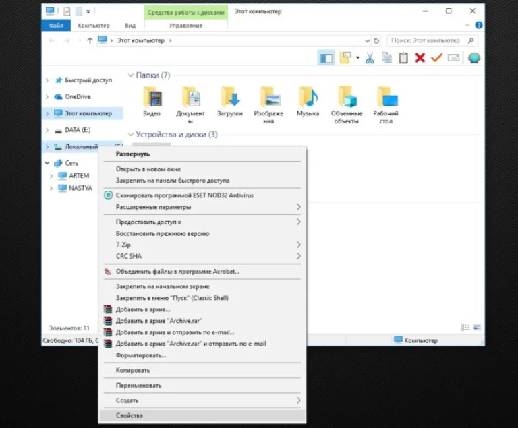Switch to details view icon in status bar

coord(465,328)
